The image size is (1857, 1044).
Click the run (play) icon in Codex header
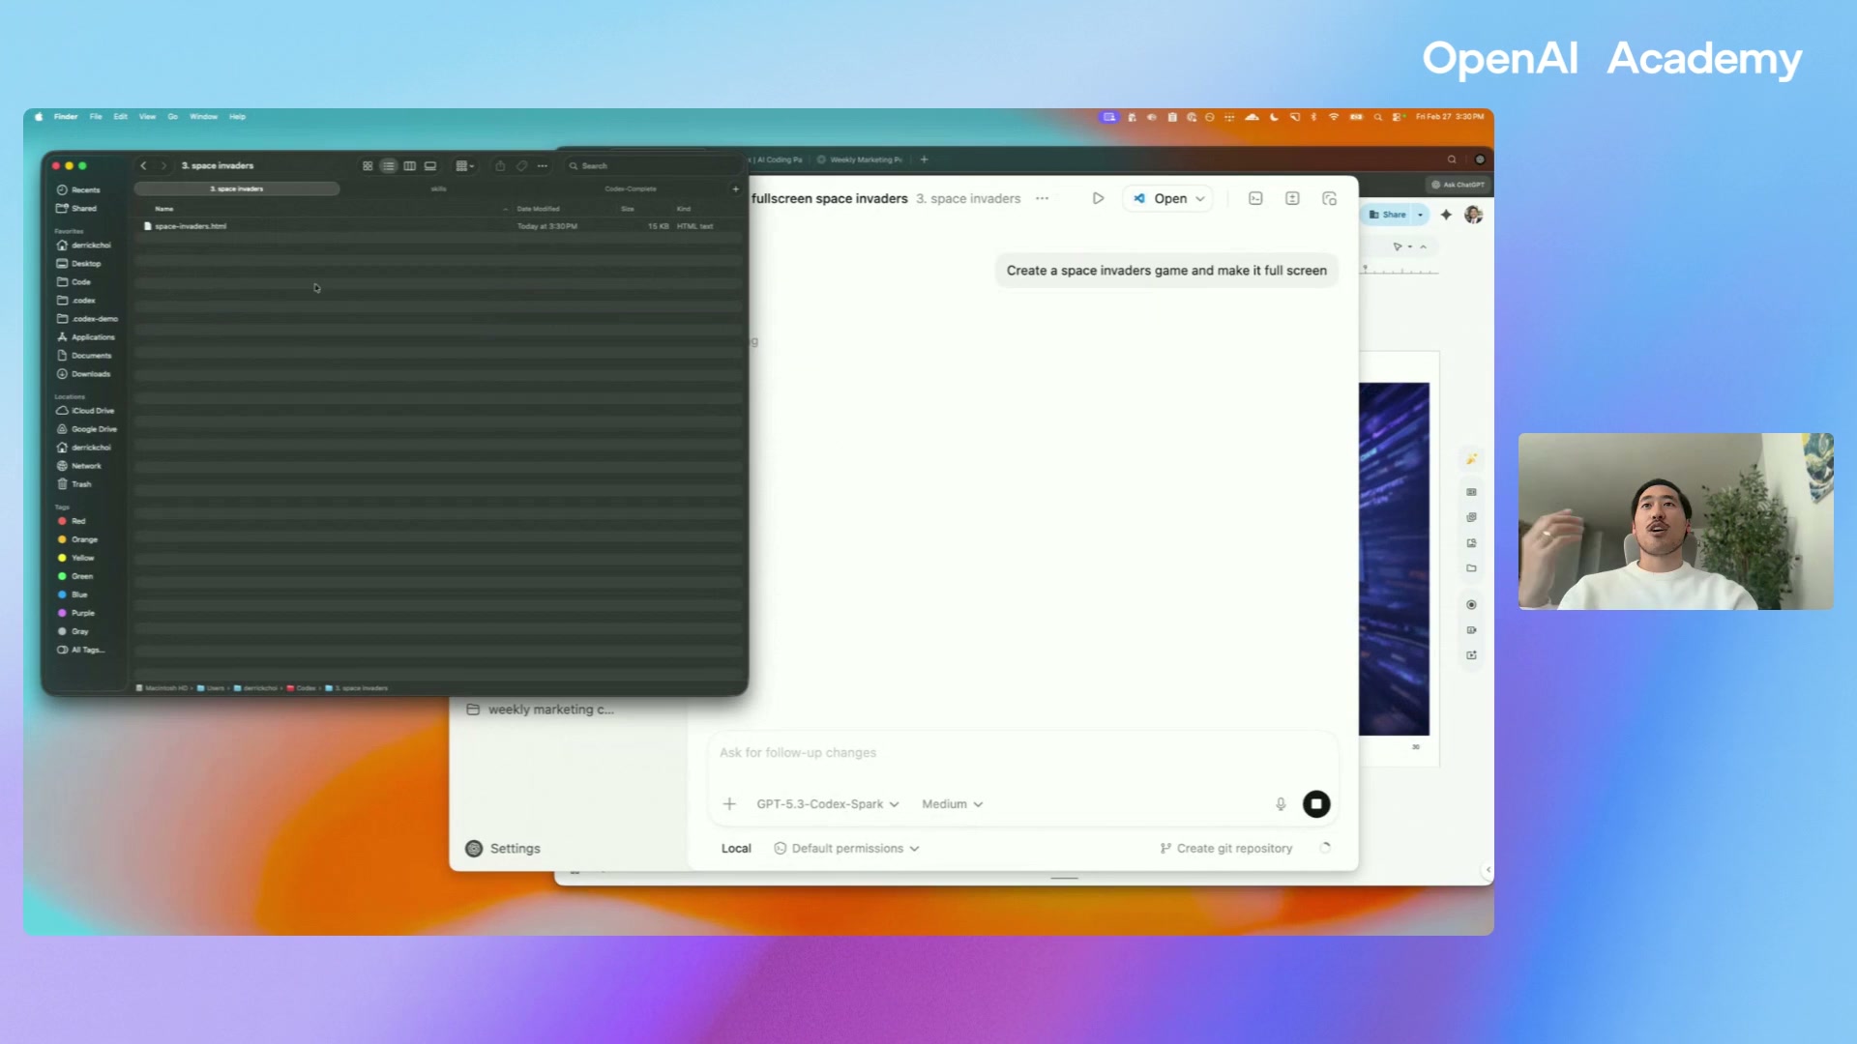point(1098,198)
